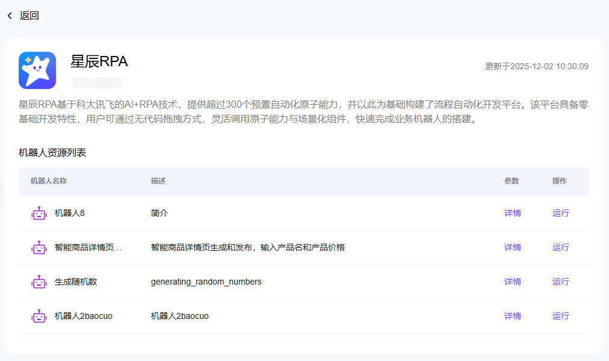Click the 星辰RPA star app logo
The width and height of the screenshot is (609, 361).
click(37, 70)
